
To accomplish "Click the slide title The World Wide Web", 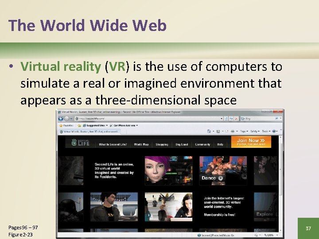I will tap(87, 25).
